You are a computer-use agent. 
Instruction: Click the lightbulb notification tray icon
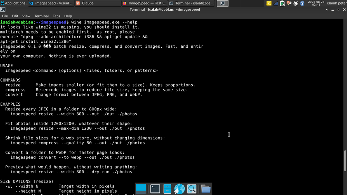click(x=289, y=3)
